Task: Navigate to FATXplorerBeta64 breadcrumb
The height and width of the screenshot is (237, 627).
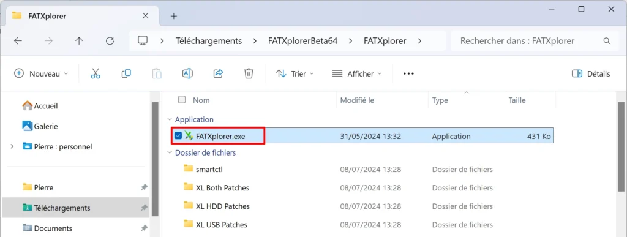Action: coord(302,41)
